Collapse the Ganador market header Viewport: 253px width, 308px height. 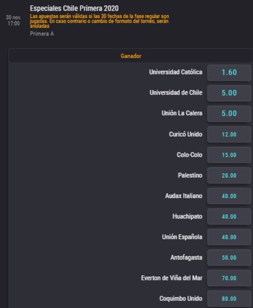[x=131, y=56]
